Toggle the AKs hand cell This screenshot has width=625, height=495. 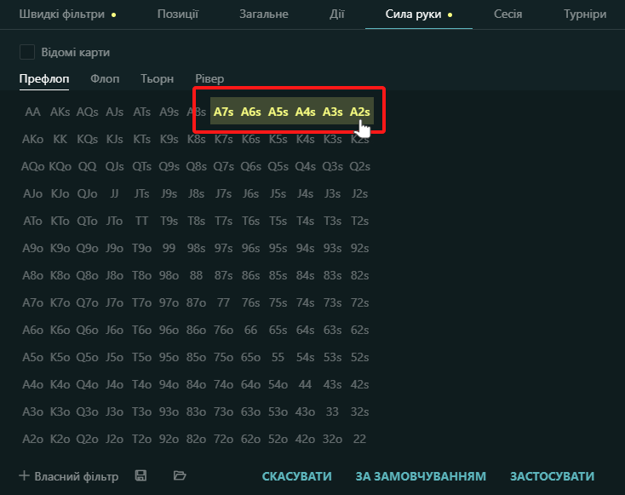point(60,112)
